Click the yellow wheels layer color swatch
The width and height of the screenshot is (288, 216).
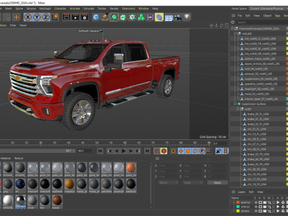pos(238,211)
